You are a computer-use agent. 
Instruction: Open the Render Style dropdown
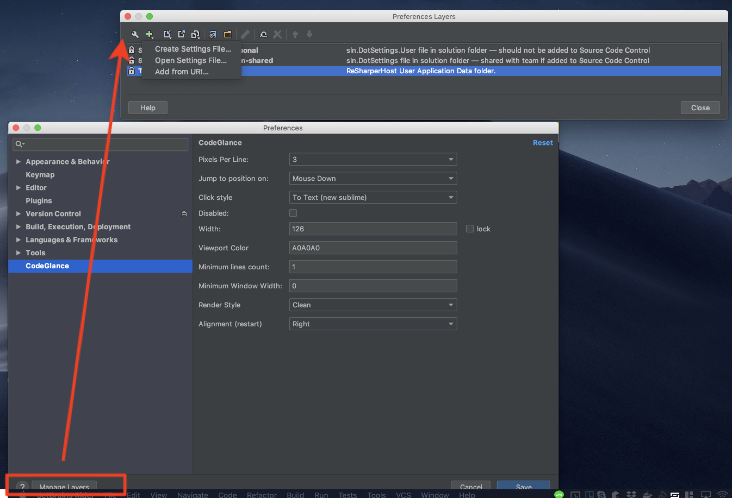pyautogui.click(x=373, y=304)
